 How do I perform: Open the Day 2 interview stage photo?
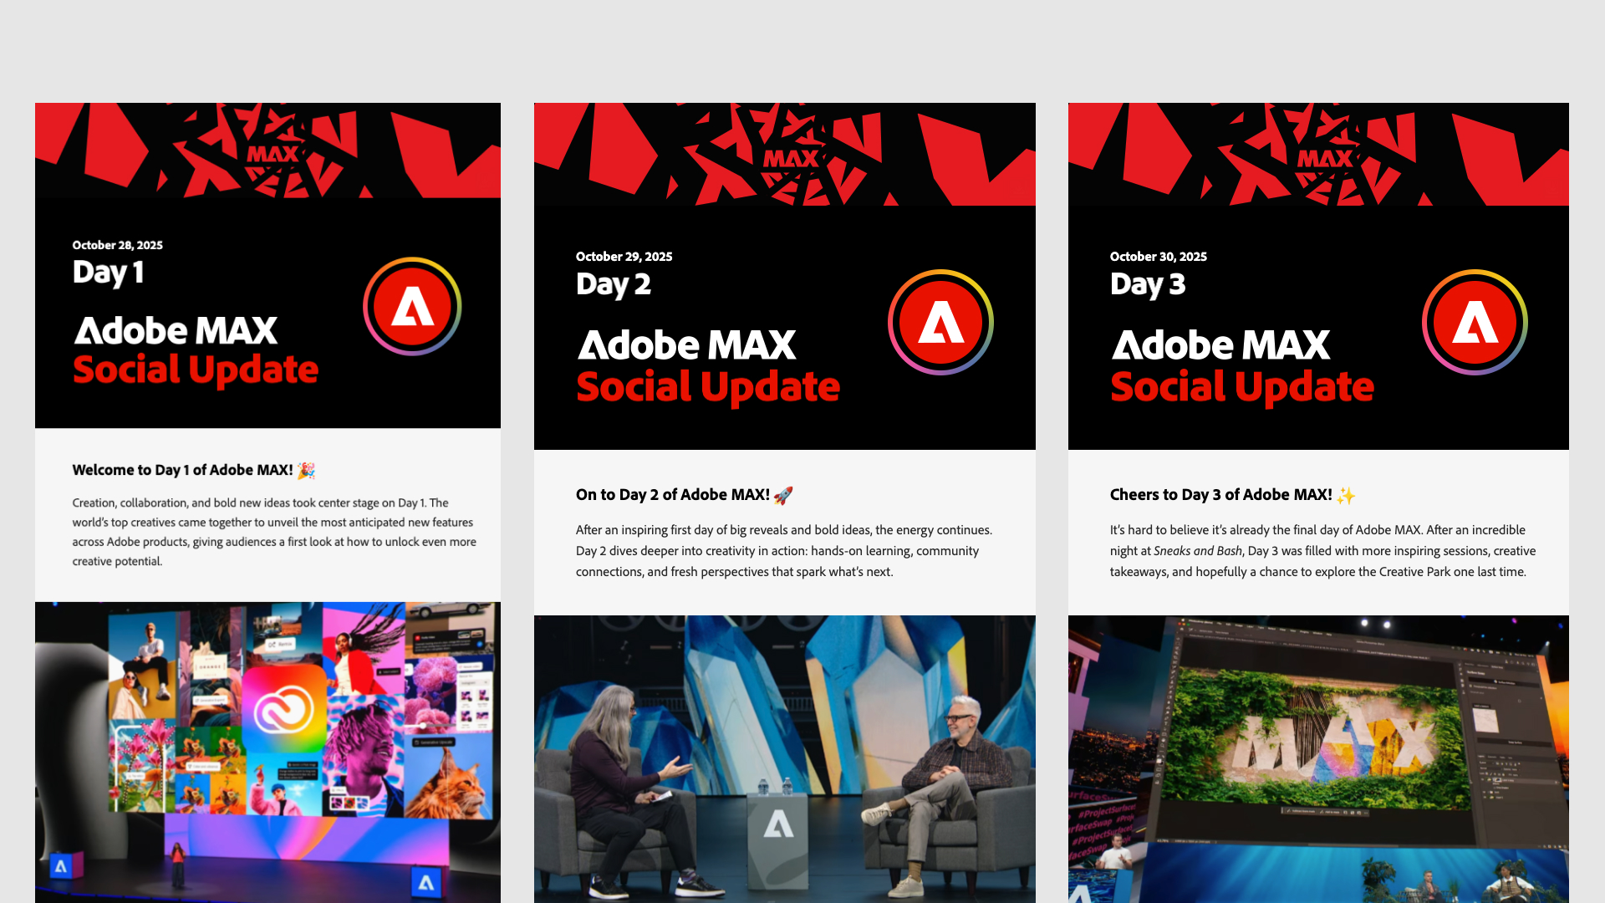point(785,759)
